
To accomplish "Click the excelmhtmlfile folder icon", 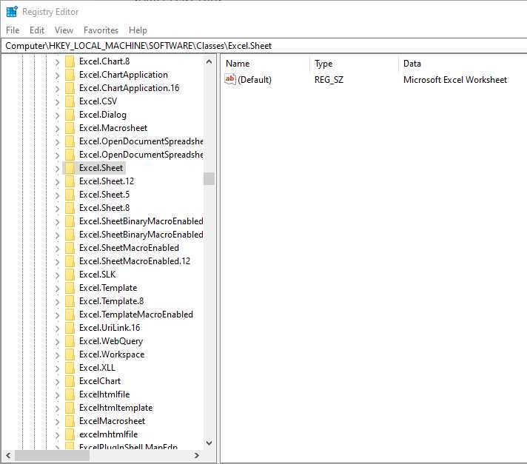I will (70, 434).
